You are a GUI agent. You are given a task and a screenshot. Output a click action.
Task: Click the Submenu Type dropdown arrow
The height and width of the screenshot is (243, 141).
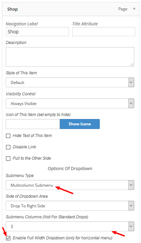(131, 185)
